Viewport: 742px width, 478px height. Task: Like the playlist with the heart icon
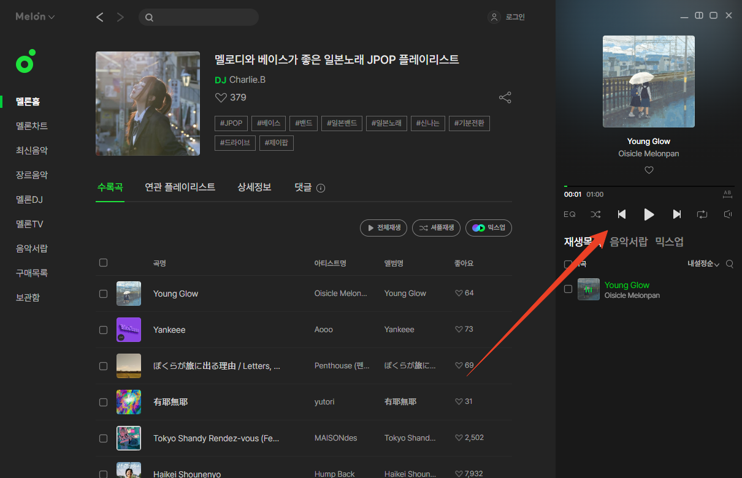coord(221,97)
